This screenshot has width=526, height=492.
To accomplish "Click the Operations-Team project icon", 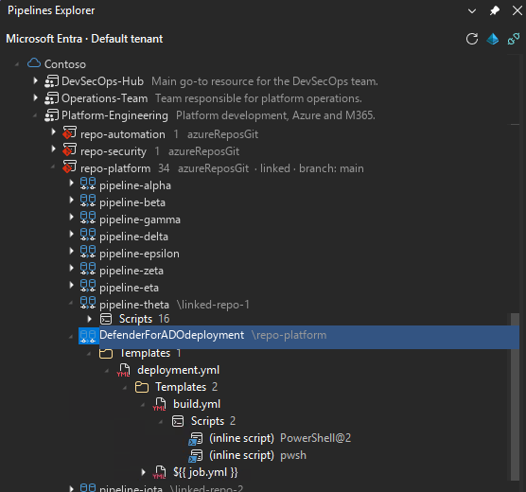I will tap(52, 98).
